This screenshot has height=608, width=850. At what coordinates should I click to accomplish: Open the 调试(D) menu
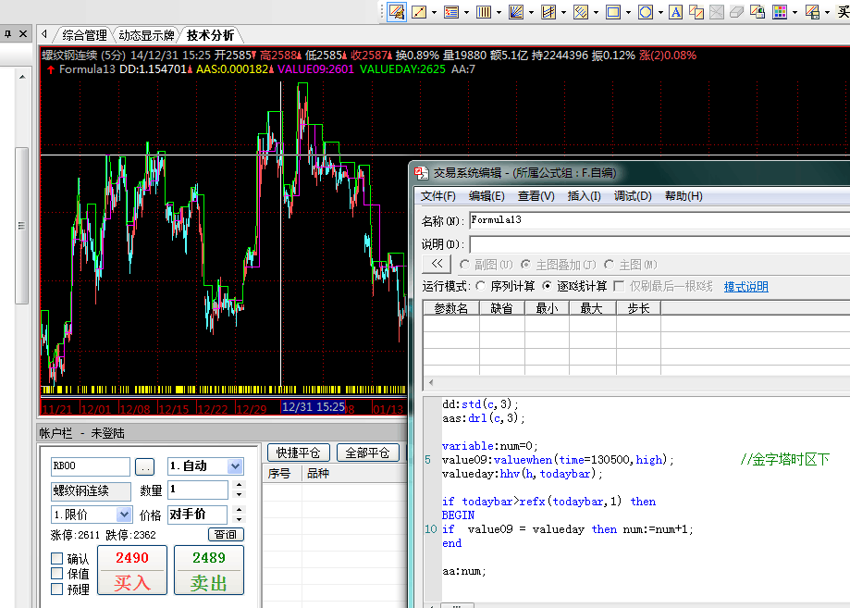(x=633, y=196)
